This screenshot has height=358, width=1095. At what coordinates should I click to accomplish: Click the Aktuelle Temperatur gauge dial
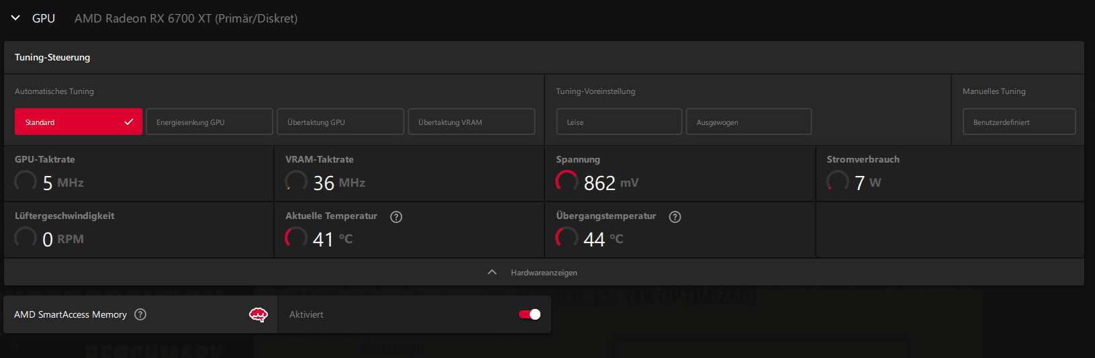pos(296,238)
